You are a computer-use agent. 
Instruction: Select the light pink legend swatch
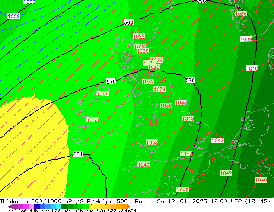coord(31,206)
